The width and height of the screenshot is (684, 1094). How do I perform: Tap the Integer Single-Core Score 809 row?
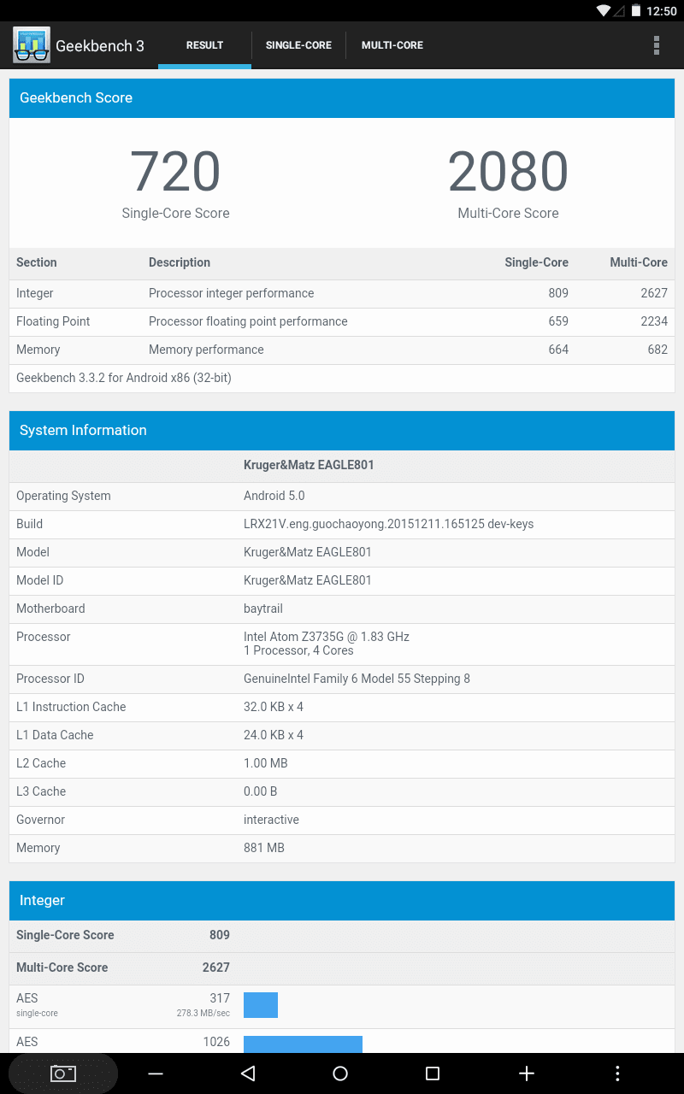click(342, 936)
